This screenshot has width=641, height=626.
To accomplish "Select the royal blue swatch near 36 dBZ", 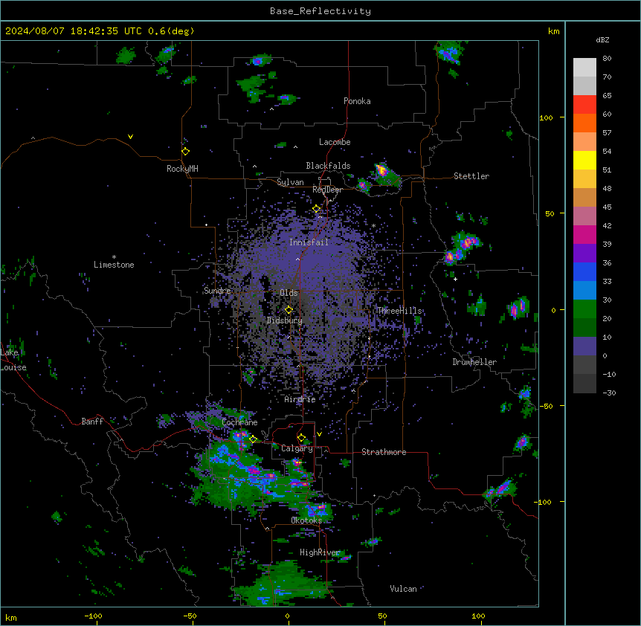I will pyautogui.click(x=584, y=271).
